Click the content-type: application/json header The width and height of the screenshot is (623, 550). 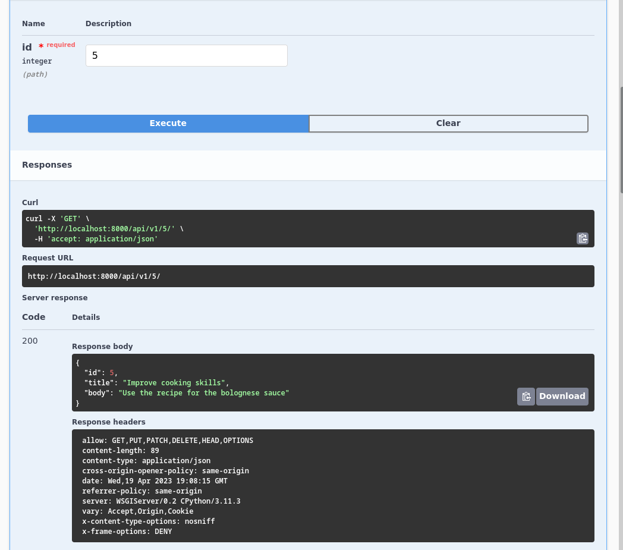[x=146, y=461]
